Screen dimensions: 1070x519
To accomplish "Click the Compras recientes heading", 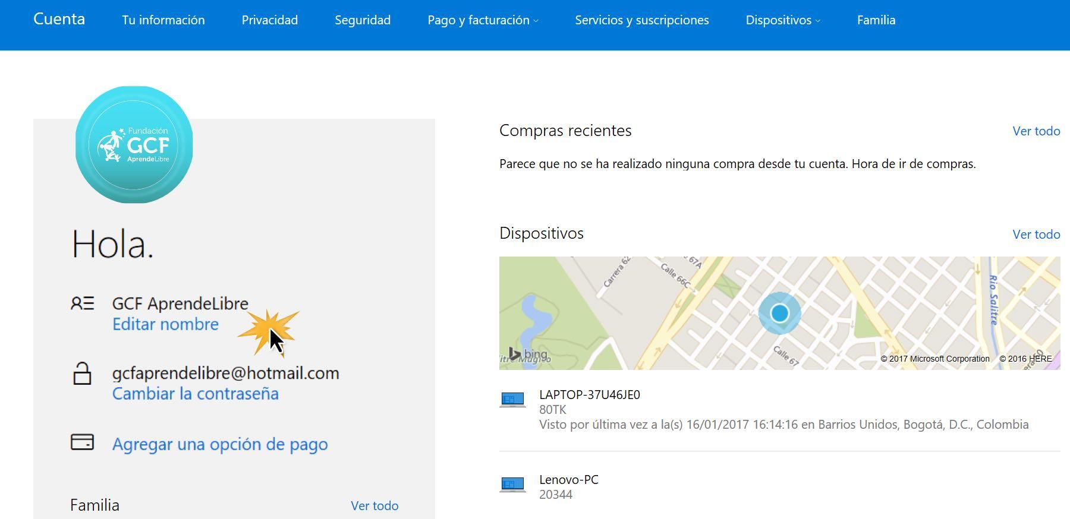I will click(565, 131).
